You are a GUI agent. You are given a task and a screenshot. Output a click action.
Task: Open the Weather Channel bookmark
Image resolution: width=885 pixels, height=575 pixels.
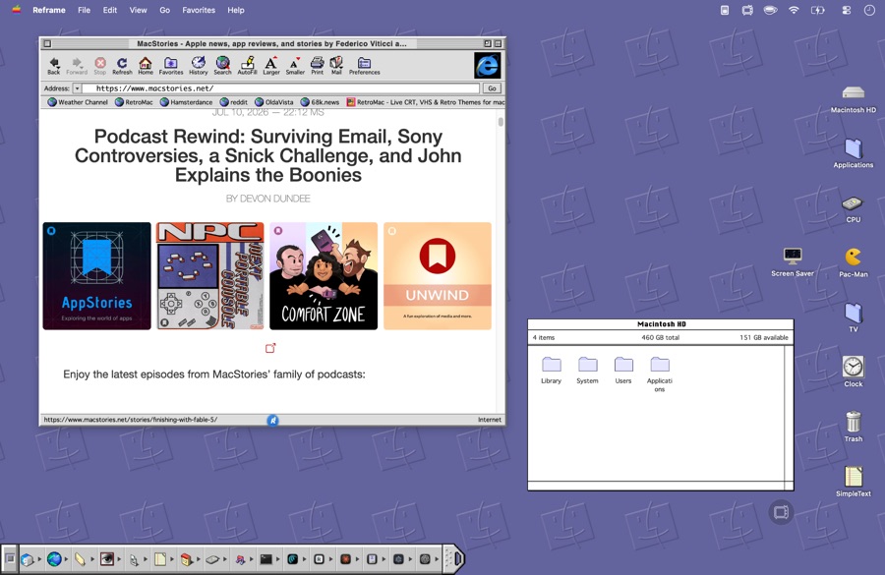coord(78,102)
